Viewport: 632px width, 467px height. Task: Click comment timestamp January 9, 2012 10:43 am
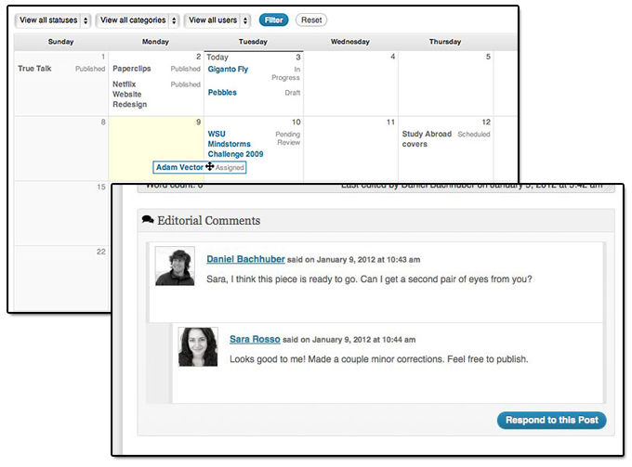coord(368,260)
